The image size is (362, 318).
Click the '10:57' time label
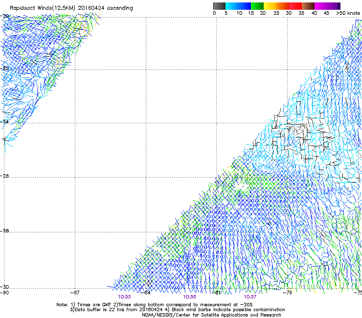(250, 297)
